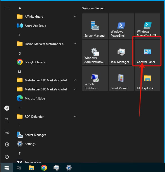Launch the Task Manager tile
165x172 pixels.
[x=121, y=52]
